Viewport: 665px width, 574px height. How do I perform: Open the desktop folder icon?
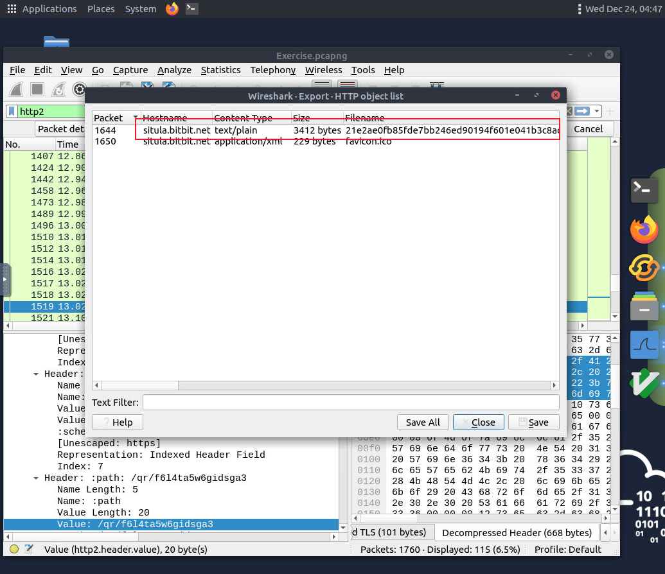pyautogui.click(x=57, y=41)
